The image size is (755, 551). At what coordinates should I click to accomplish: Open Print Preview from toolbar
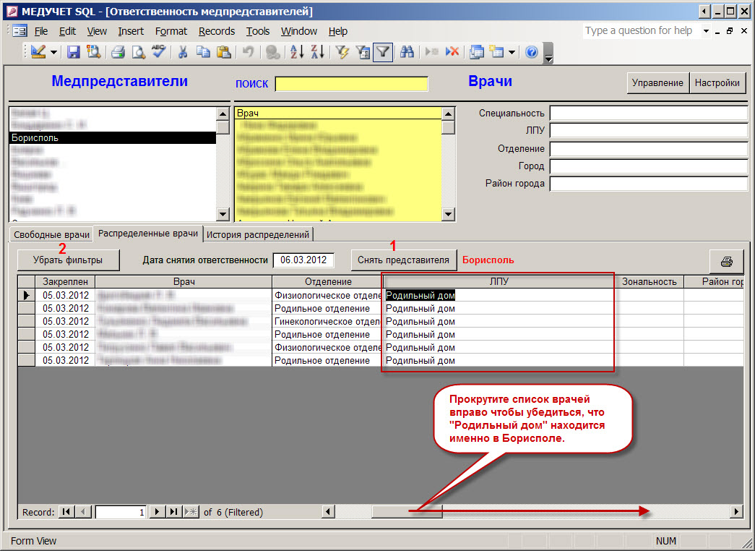[x=139, y=51]
